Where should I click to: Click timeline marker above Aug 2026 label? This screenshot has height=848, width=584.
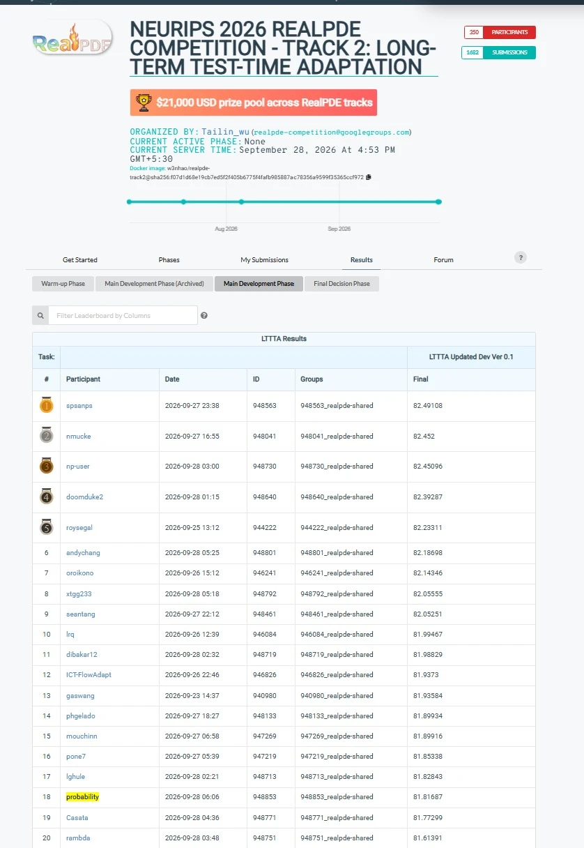241,202
